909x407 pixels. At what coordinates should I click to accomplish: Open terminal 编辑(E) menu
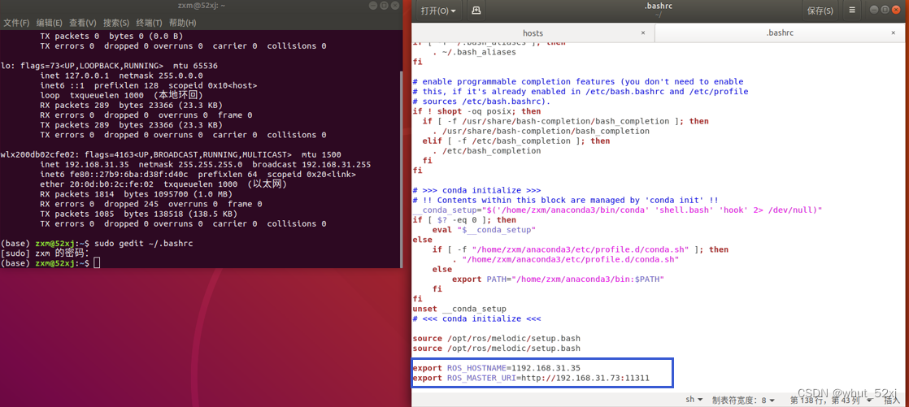pyautogui.click(x=50, y=23)
